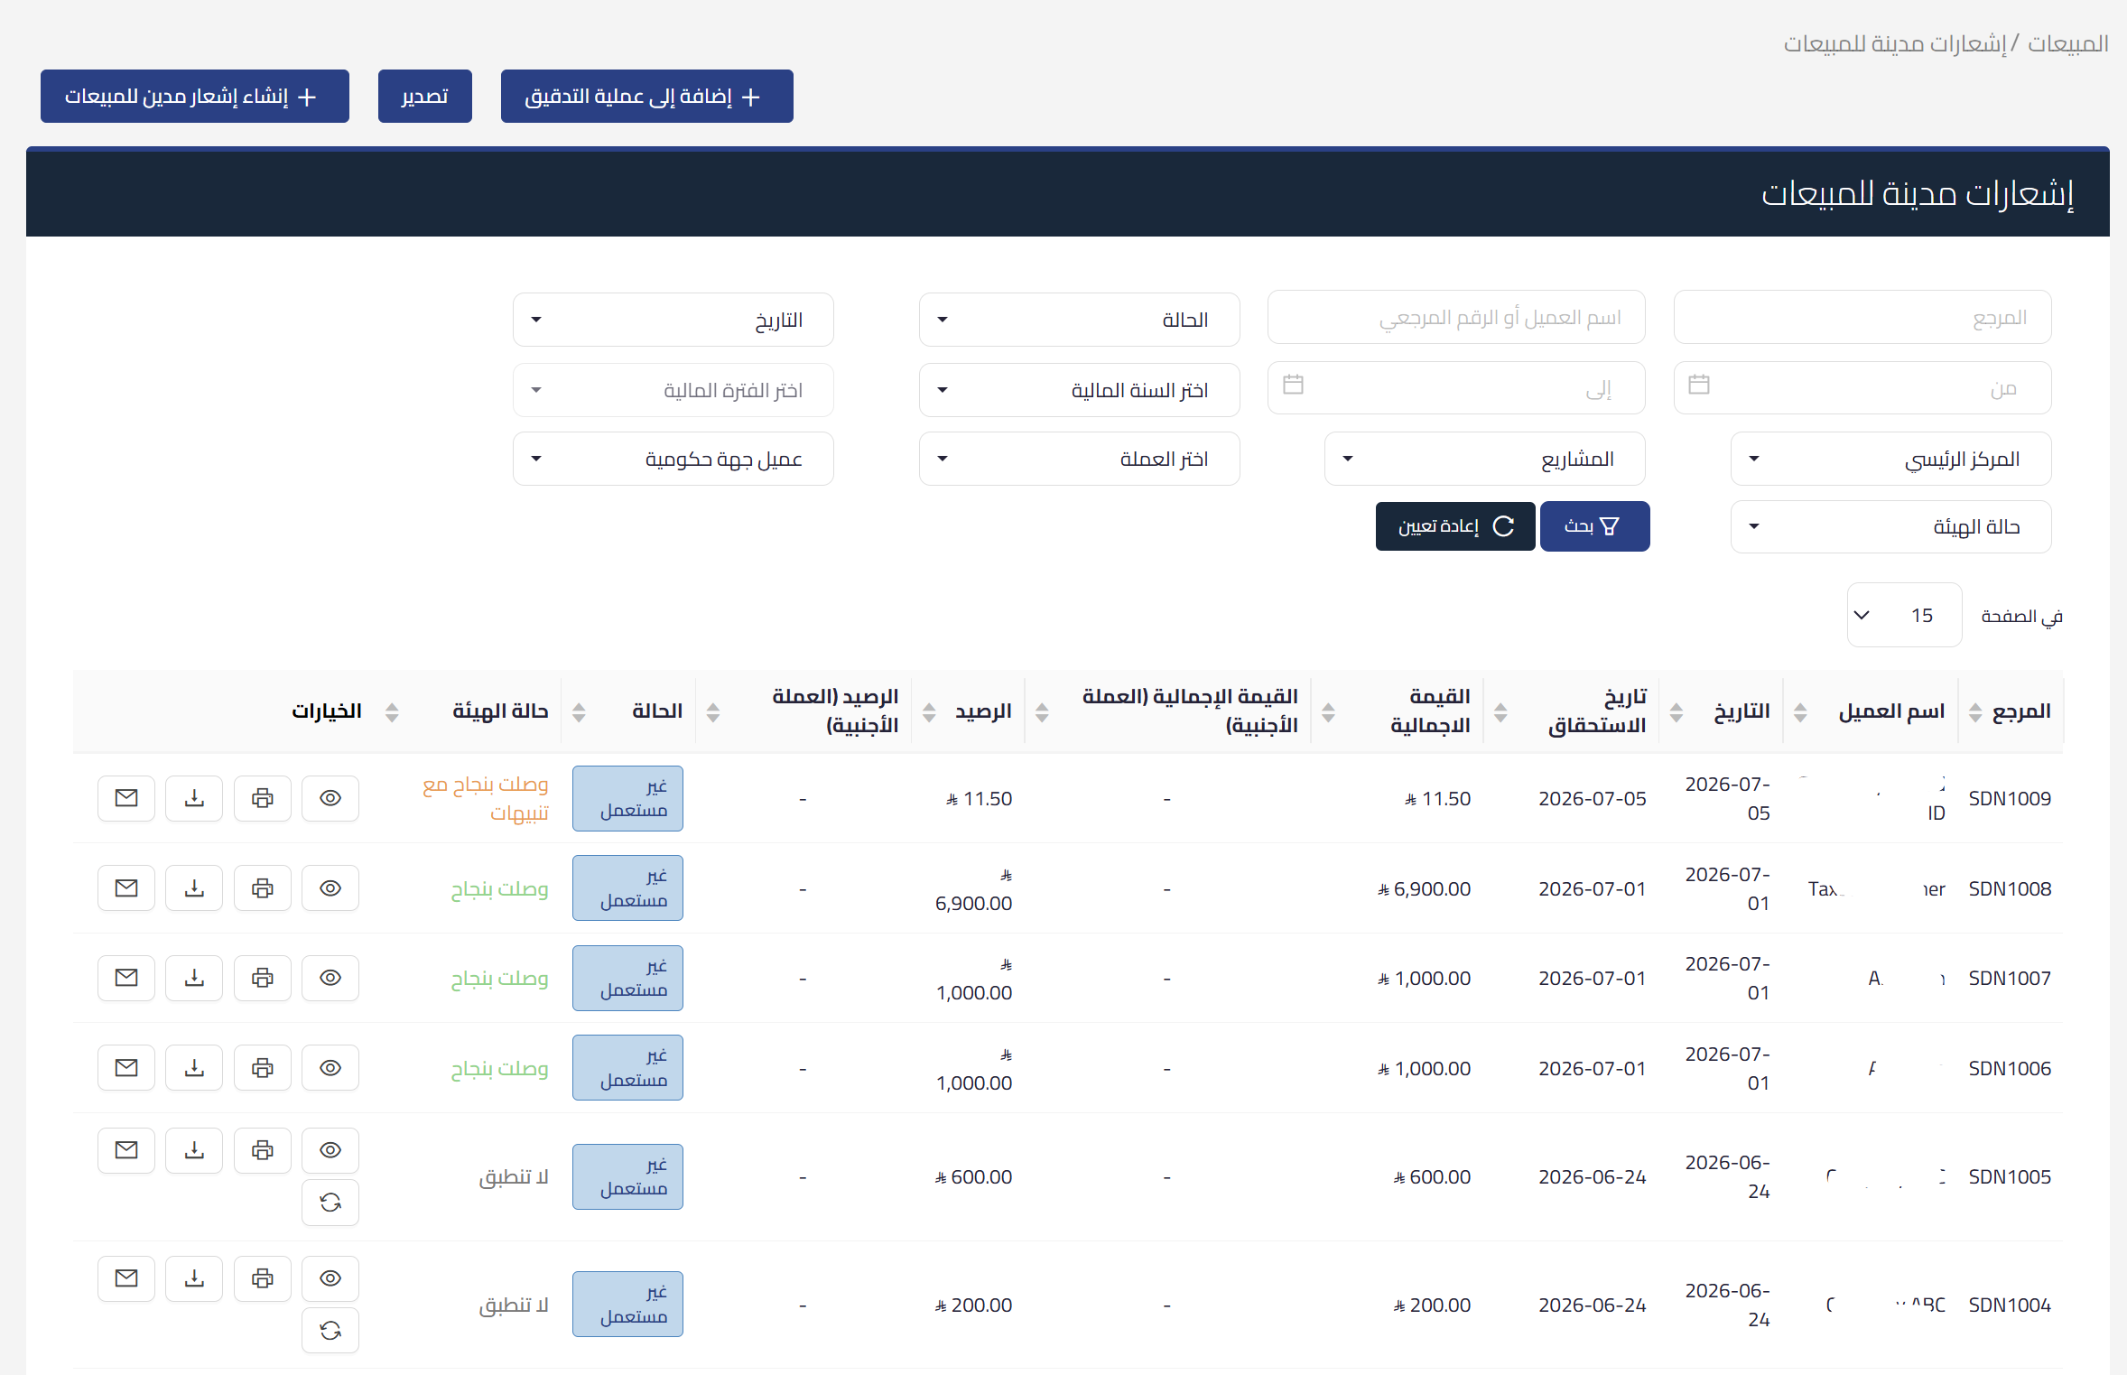2127x1375 pixels.
Task: Print debit note SDN1009
Action: click(263, 798)
